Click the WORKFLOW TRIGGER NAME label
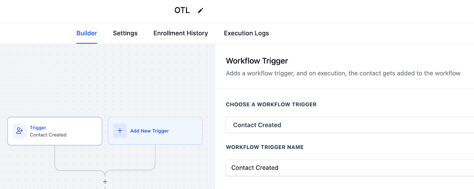This screenshot has height=189, width=474. click(265, 147)
